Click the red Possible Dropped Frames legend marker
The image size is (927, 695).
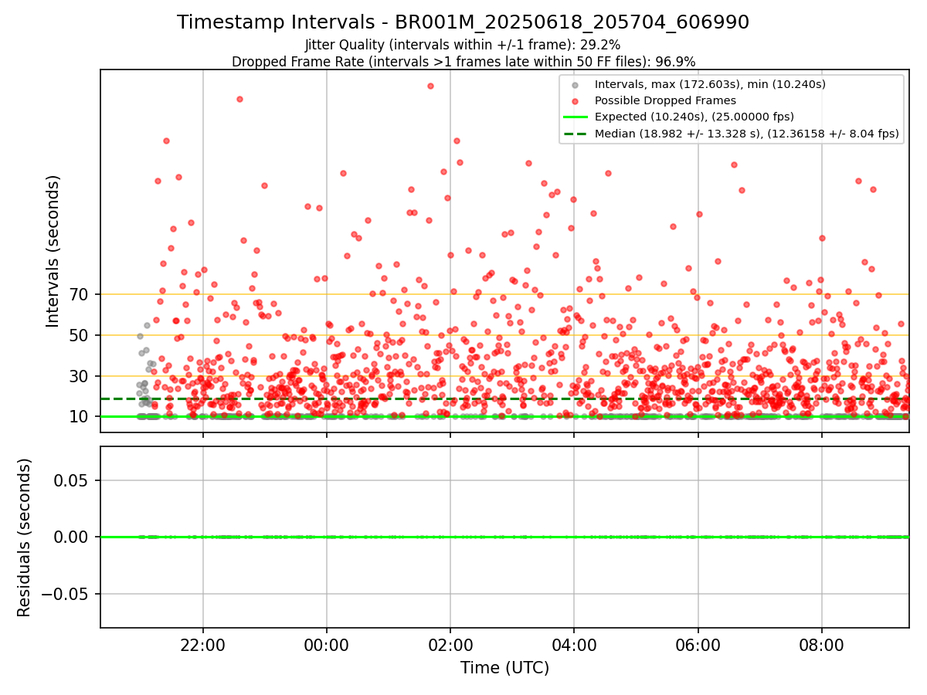[576, 100]
